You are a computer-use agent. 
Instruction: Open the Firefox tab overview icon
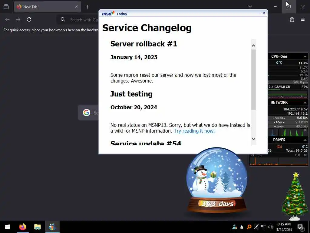click(x=6, y=7)
